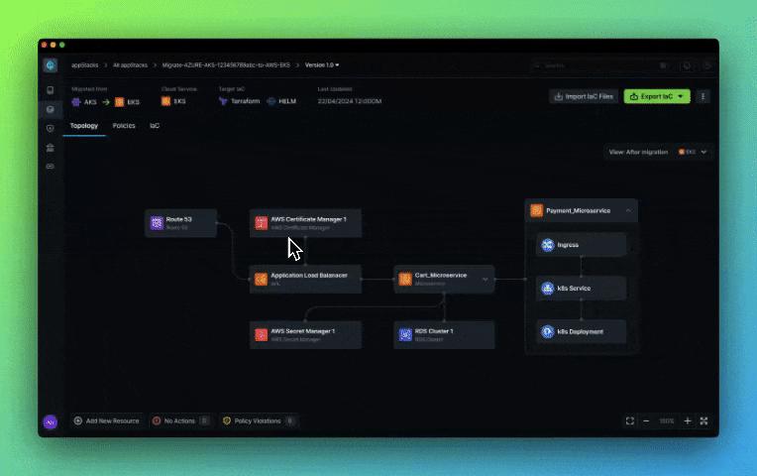Zoom out with the minus button
Viewport: 757px width, 476px height.
(647, 421)
